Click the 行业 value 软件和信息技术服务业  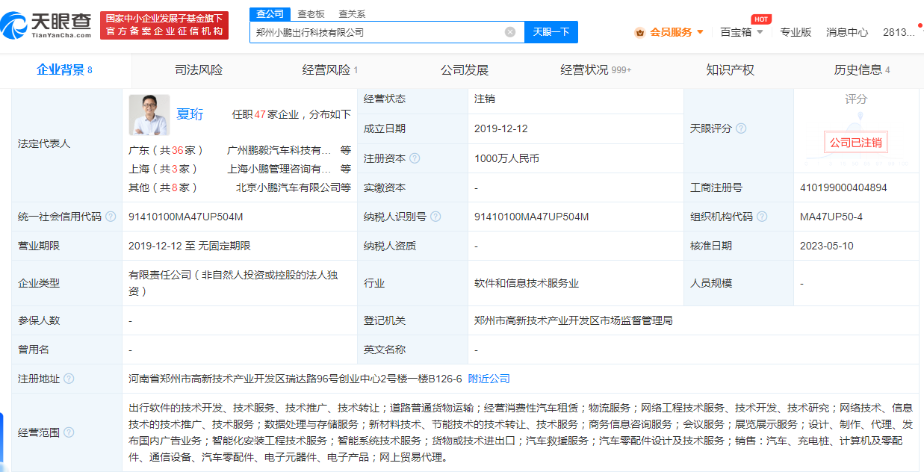pyautogui.click(x=527, y=283)
